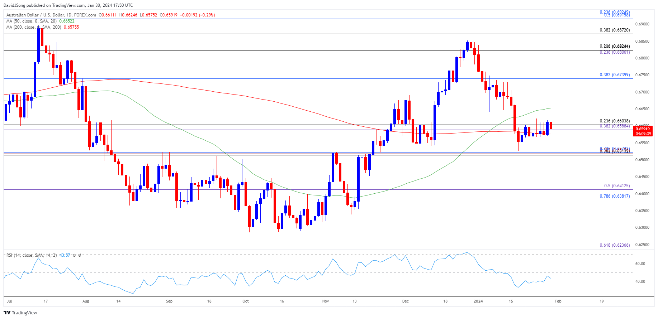Click the RSI axis value 60.00

pyautogui.click(x=640, y=264)
